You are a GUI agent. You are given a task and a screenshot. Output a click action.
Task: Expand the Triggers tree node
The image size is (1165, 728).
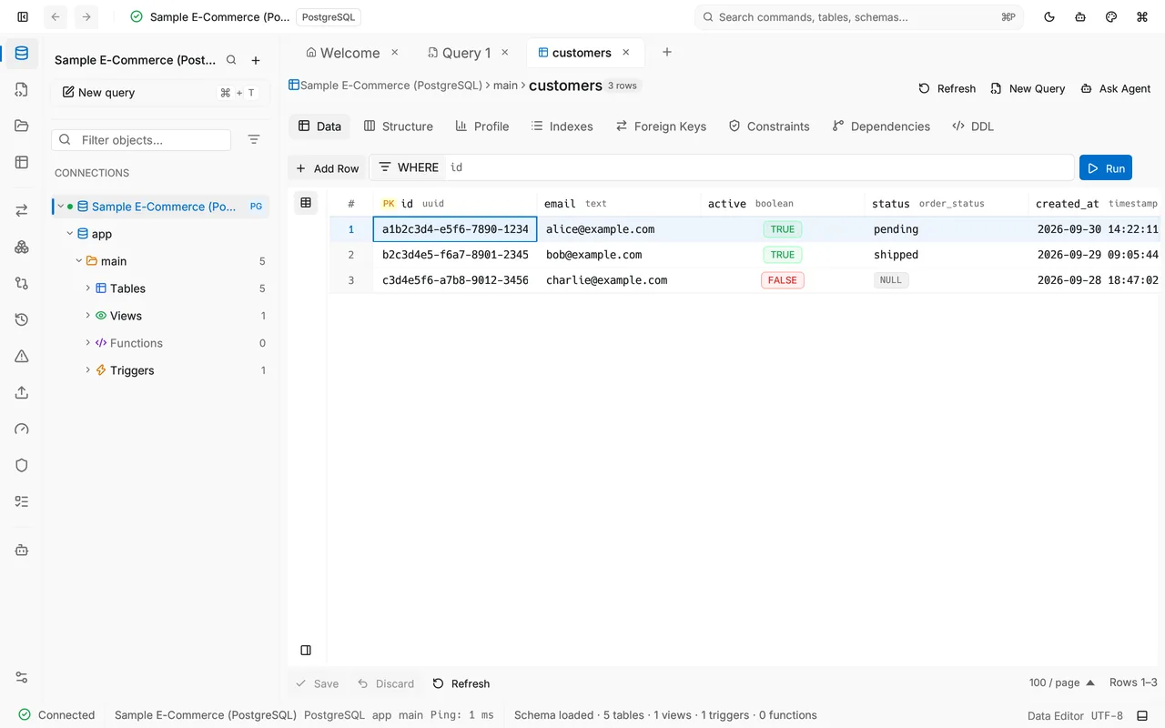tap(87, 369)
